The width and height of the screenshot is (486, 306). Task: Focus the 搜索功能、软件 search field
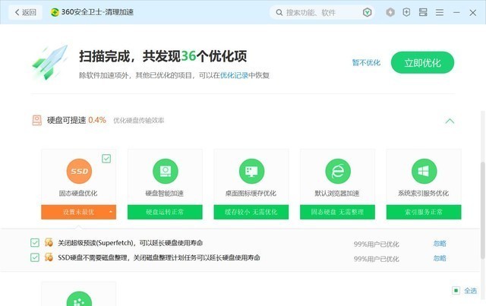(322, 12)
